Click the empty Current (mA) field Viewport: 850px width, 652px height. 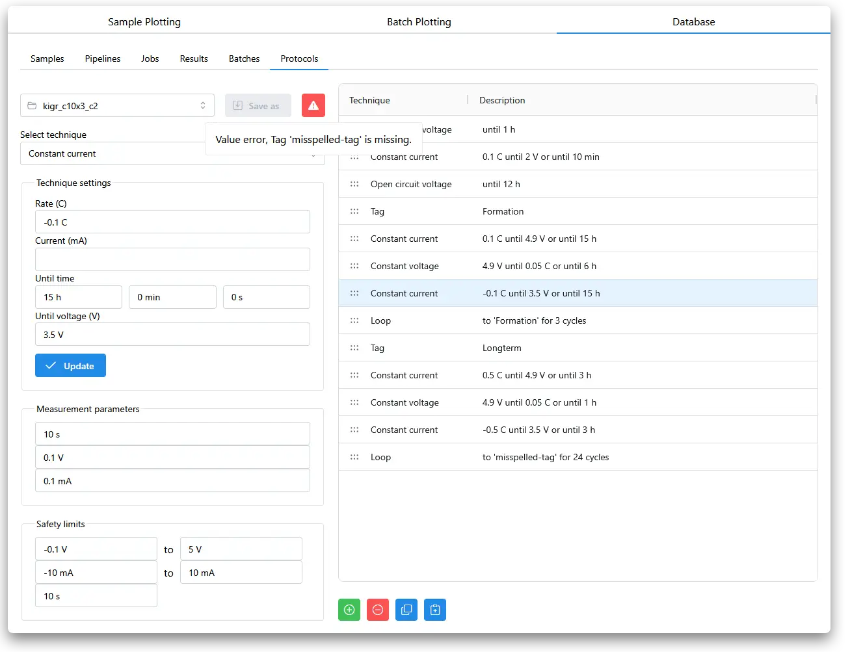[172, 259]
